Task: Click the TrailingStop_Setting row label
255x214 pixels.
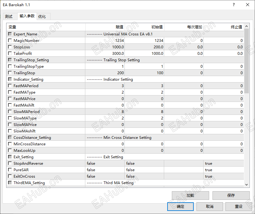Action: tap(31, 60)
